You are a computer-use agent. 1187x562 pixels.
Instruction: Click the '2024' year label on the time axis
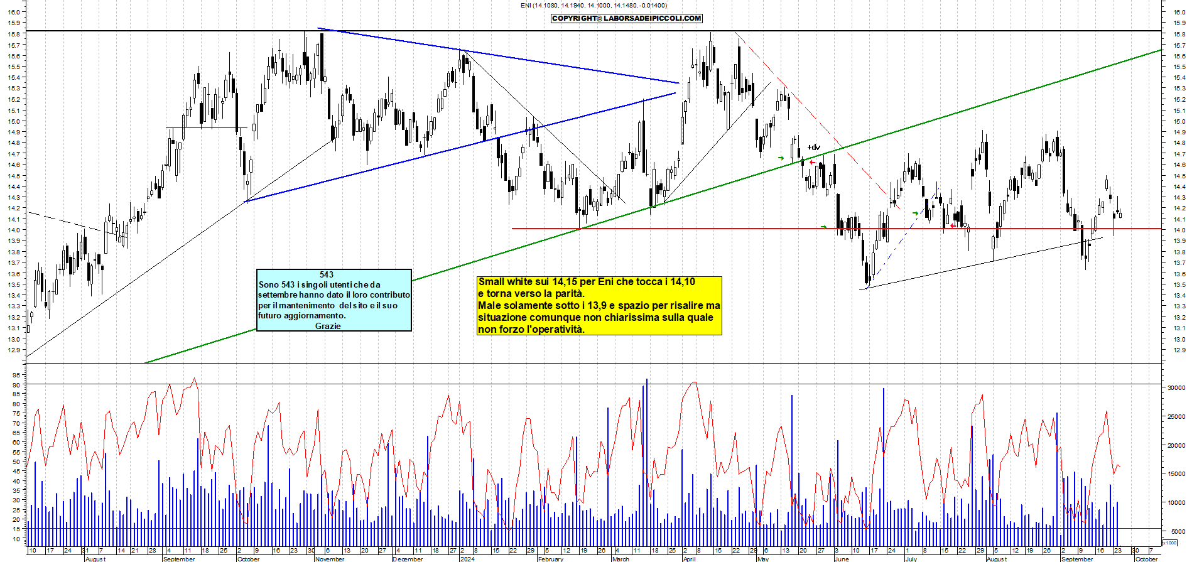point(467,559)
